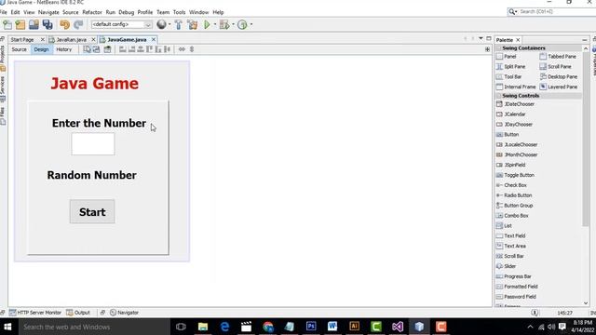Click the New File toolbar icon
Image resolution: width=596 pixels, height=335 pixels.
pos(7,25)
